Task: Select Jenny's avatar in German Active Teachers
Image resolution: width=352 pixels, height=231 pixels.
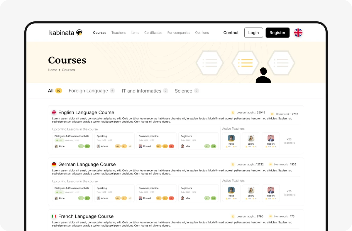Action: tap(251, 190)
